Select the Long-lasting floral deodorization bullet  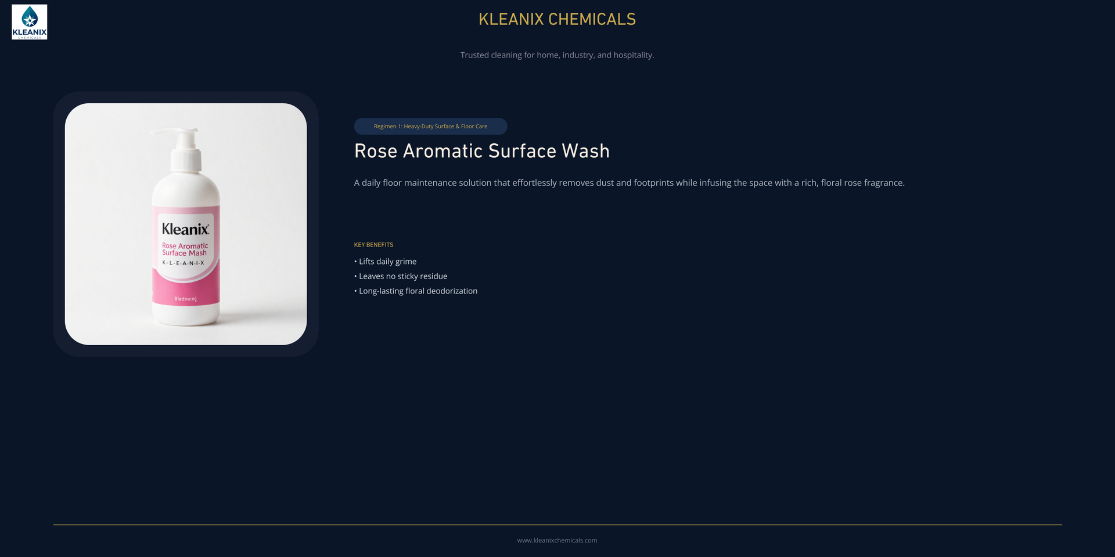tap(416, 291)
